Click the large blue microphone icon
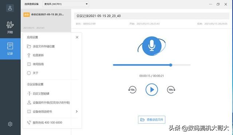 152,46
